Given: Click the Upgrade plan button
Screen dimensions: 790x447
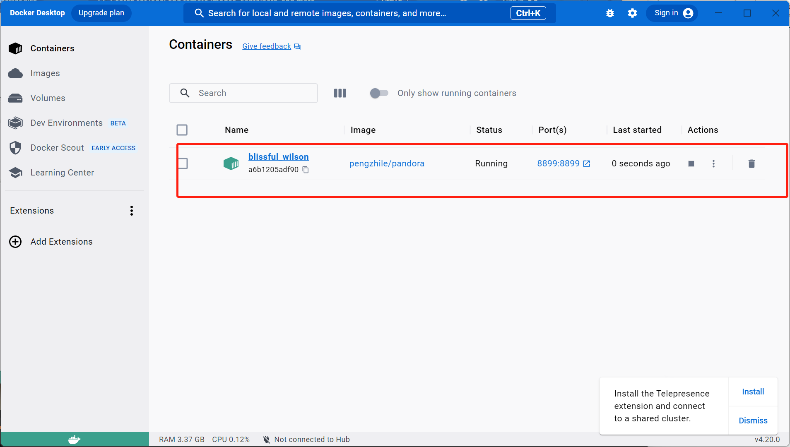Looking at the screenshot, I should click(101, 13).
